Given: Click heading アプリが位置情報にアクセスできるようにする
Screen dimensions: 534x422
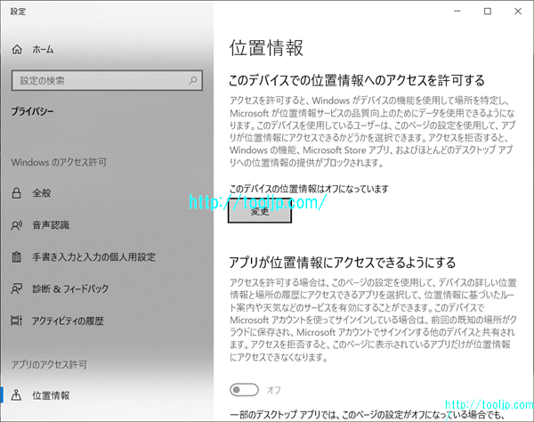Looking at the screenshot, I should [343, 263].
